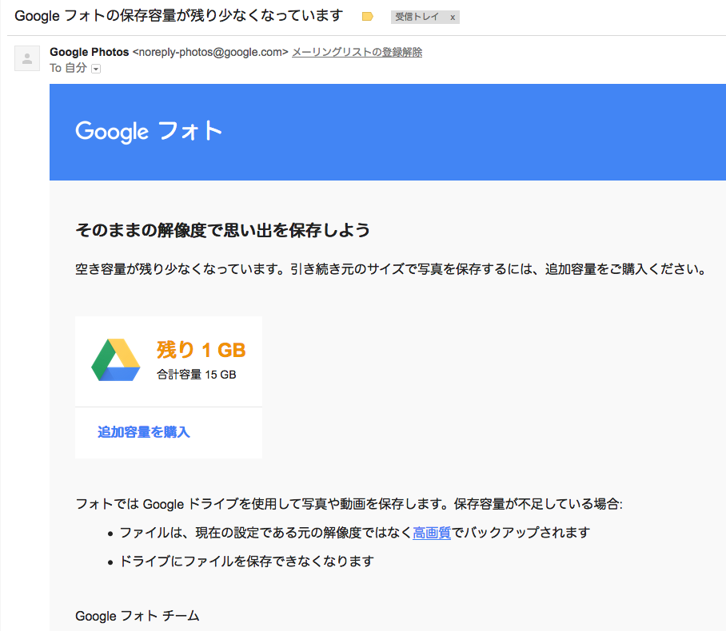Click メーリングリストの登録解除 unsubscribe link
Viewport: 726px width, 631px height.
tap(357, 52)
